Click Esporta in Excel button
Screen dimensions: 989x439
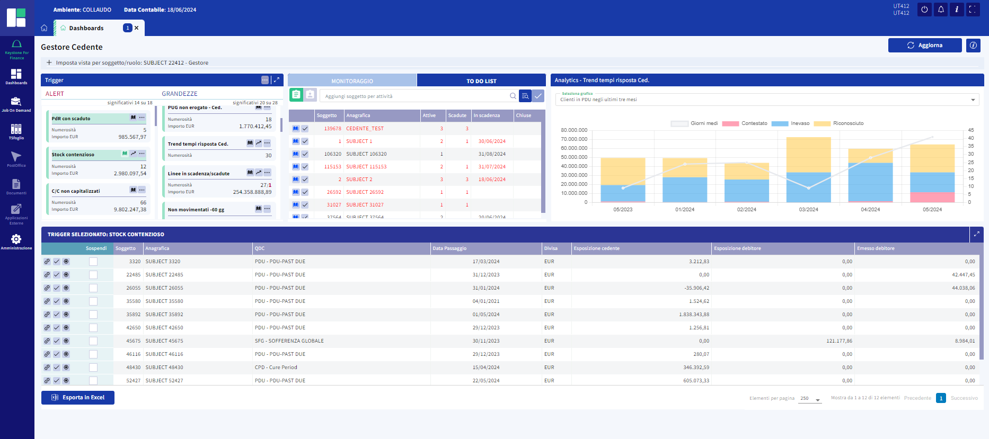pos(78,398)
